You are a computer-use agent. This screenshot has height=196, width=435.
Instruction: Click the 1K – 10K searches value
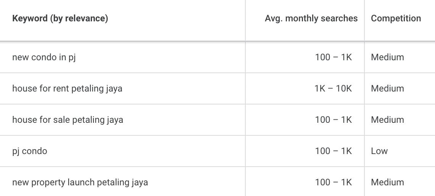pos(333,89)
